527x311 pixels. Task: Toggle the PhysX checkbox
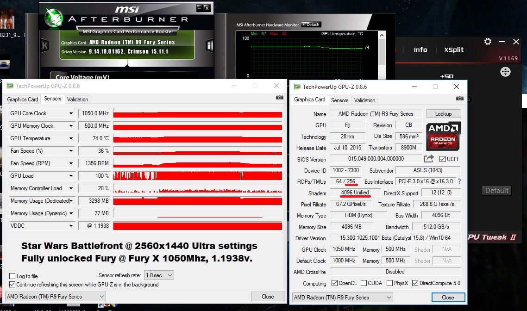coord(389,283)
